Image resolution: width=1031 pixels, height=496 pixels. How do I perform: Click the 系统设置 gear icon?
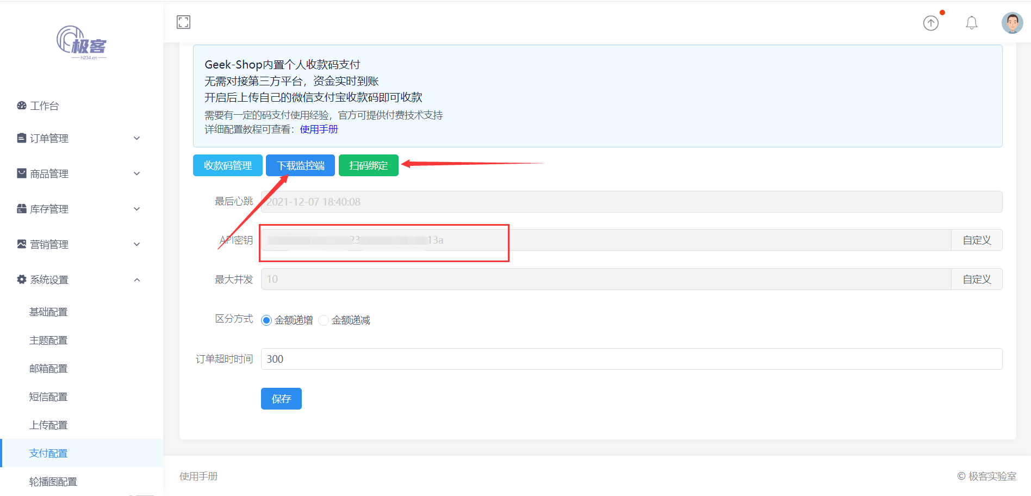pos(22,280)
